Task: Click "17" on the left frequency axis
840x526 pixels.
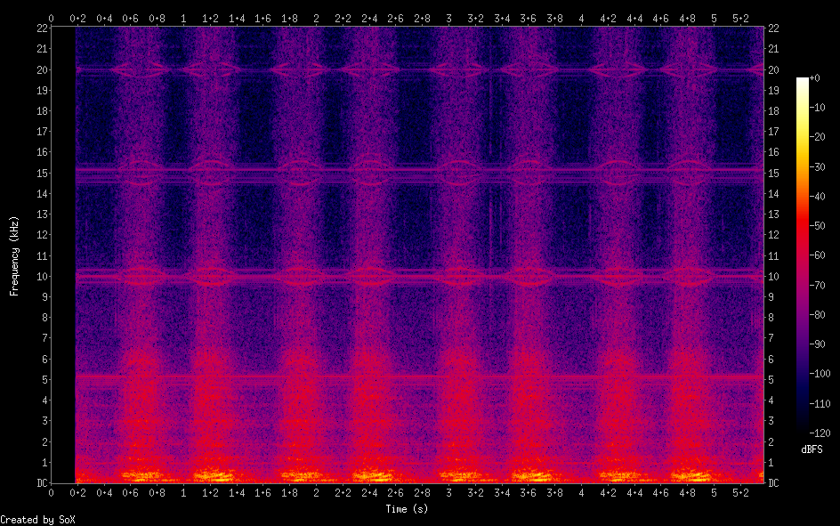Action: pos(43,132)
